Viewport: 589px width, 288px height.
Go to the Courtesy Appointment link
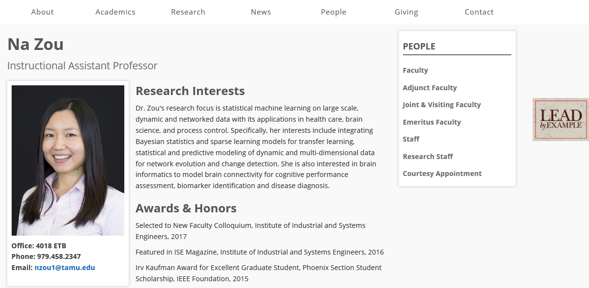(442, 174)
